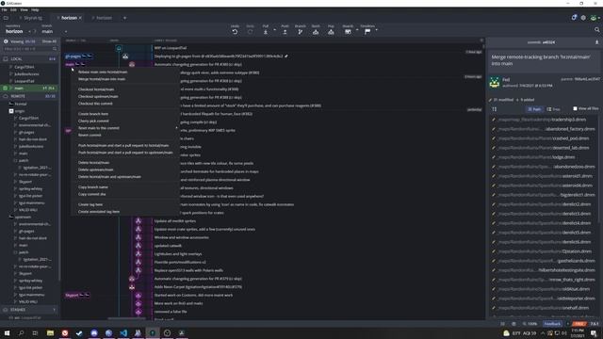Click the Undo toolbar icon
603x339 pixels.
(235, 32)
